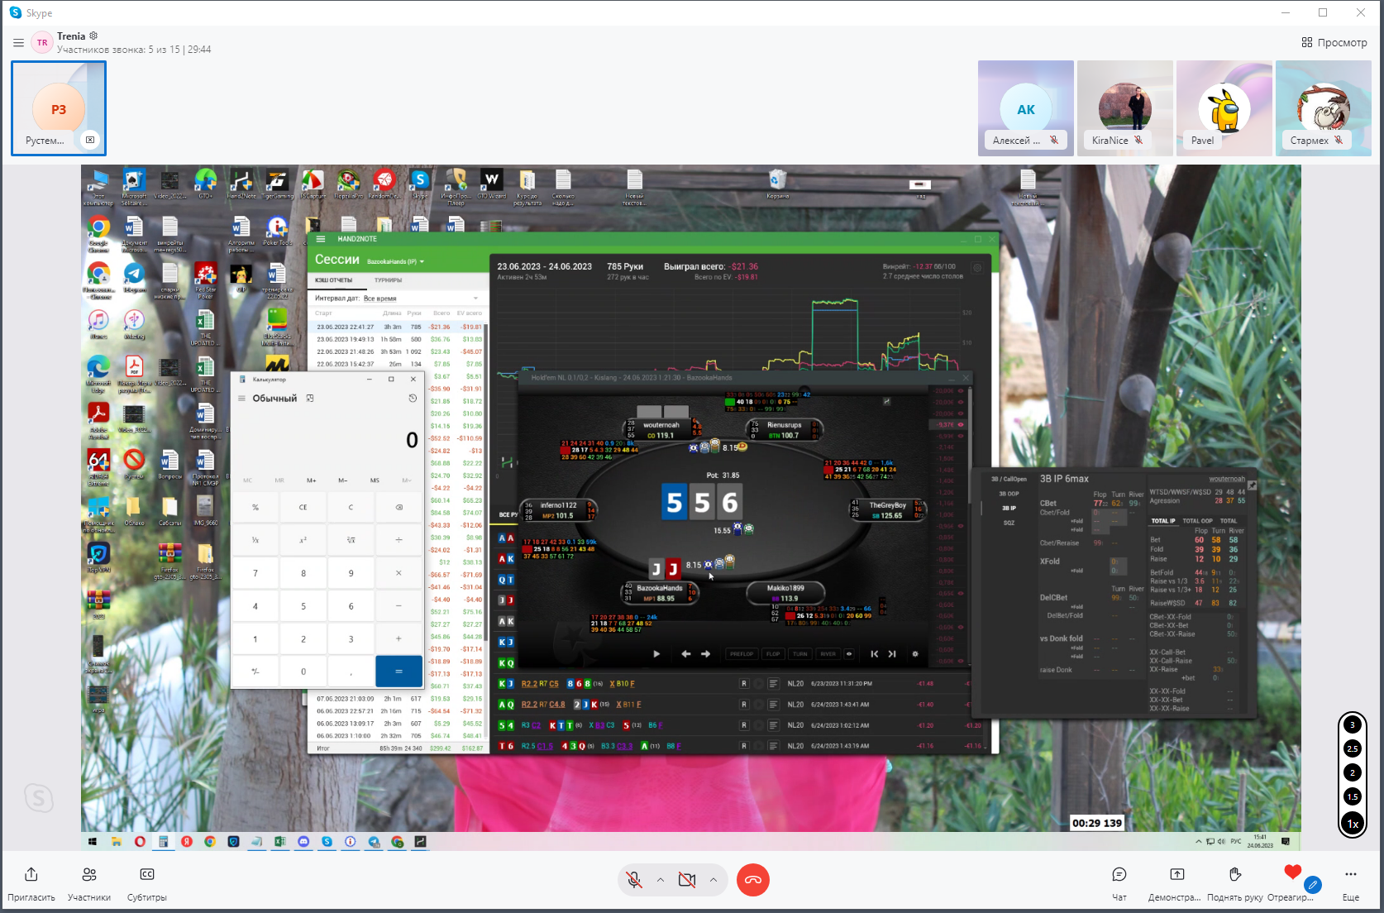Image resolution: width=1384 pixels, height=913 pixels.
Task: Jump to RIVER street in replayer
Action: 828,654
